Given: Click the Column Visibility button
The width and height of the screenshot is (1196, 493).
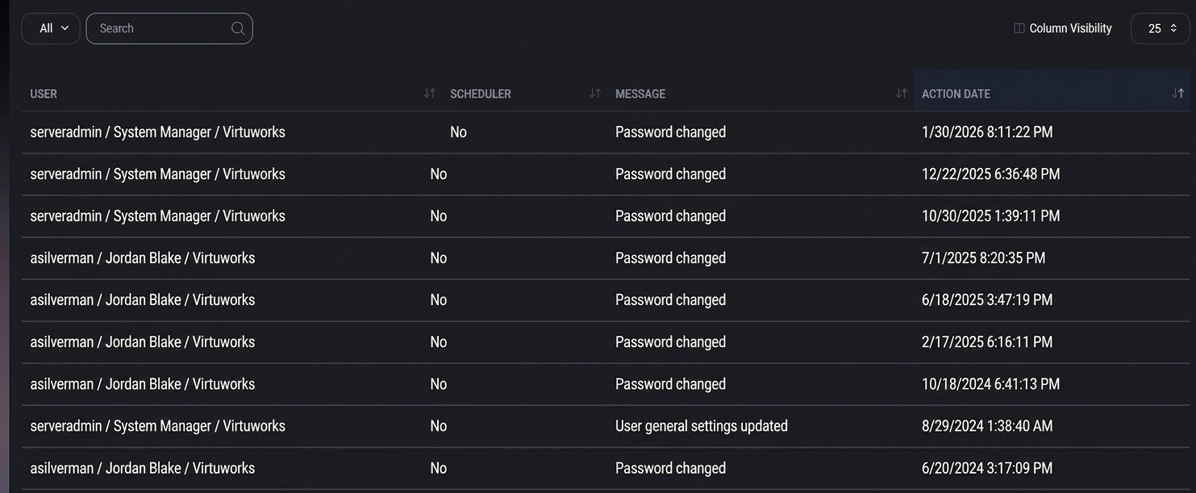Looking at the screenshot, I should [1063, 27].
